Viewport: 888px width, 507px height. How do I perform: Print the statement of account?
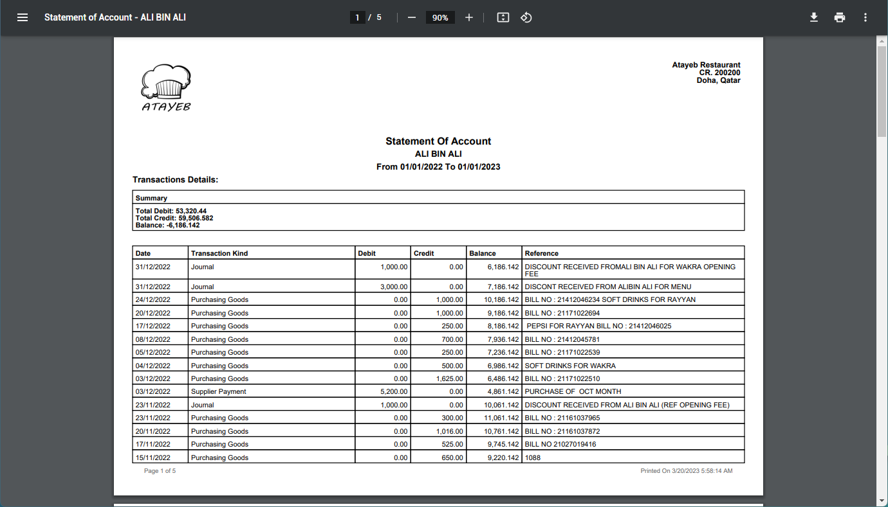pos(840,17)
